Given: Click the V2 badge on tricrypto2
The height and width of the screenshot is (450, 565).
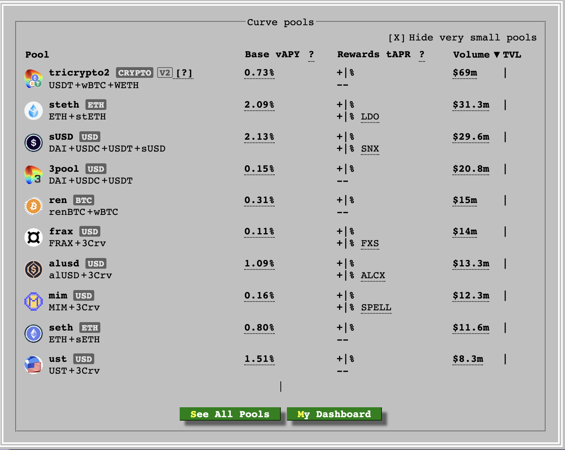Looking at the screenshot, I should pyautogui.click(x=165, y=73).
